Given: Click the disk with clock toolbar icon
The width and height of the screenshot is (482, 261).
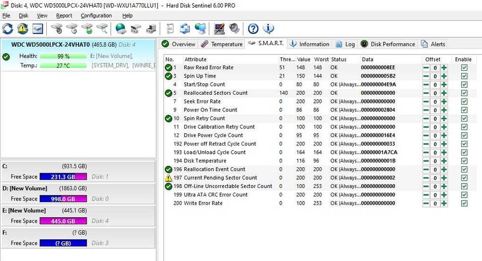Looking at the screenshot, I should click(x=72, y=29).
